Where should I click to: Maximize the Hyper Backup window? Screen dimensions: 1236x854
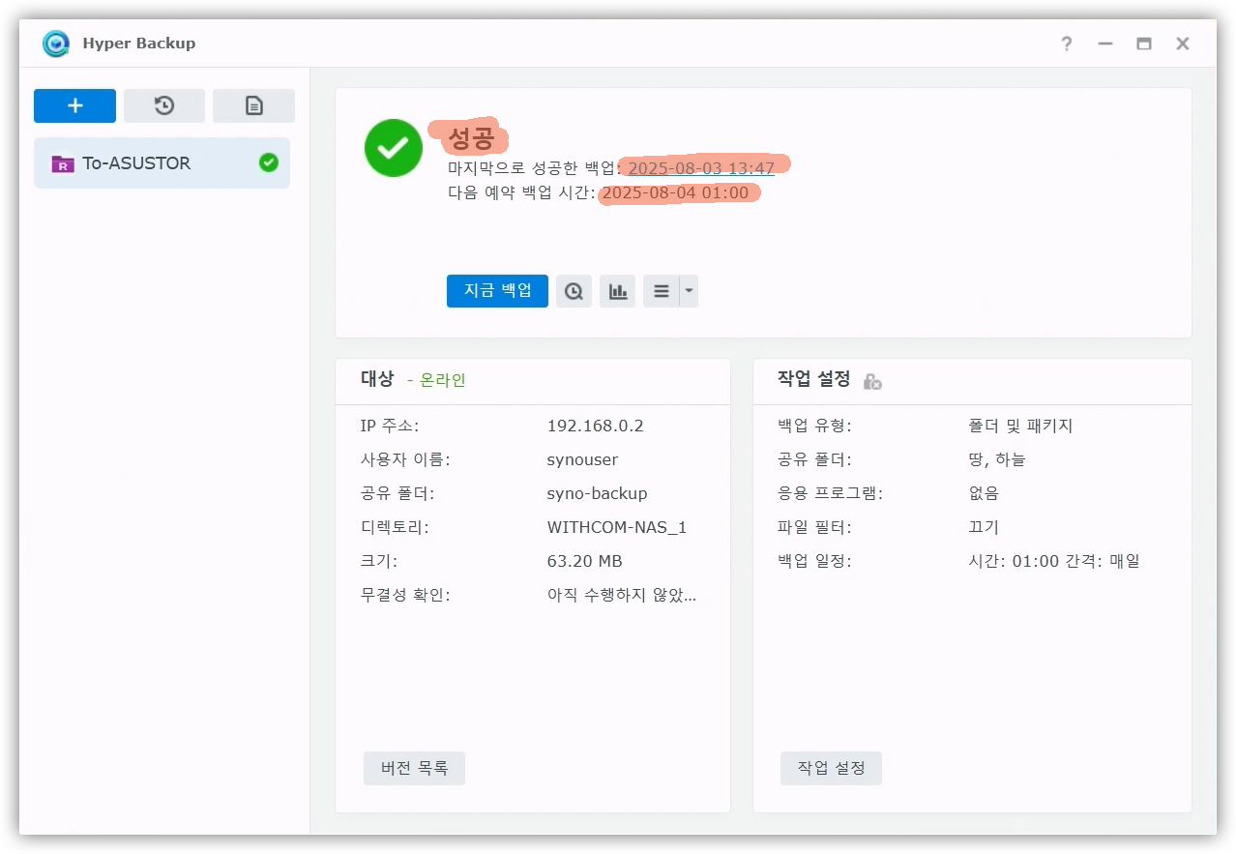[x=1143, y=44]
